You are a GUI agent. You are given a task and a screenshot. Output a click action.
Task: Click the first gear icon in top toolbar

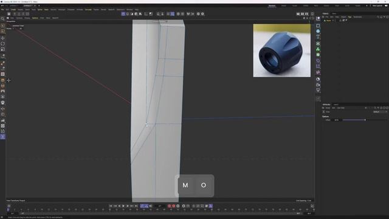(198, 14)
